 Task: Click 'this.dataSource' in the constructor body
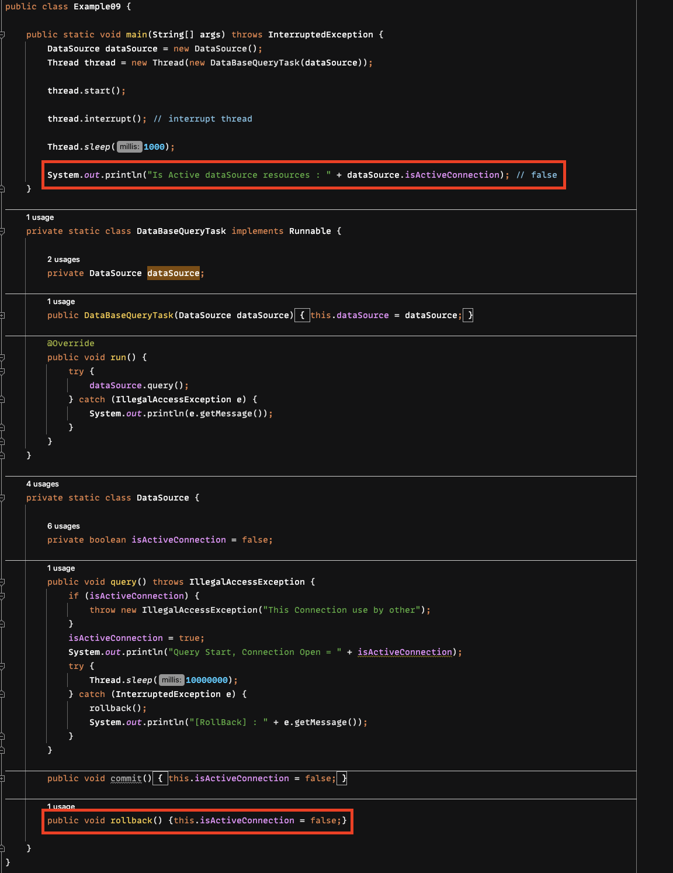(350, 315)
